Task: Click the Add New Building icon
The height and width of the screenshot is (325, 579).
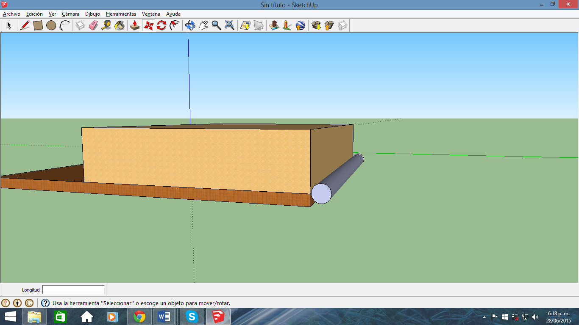Action: coord(274,25)
